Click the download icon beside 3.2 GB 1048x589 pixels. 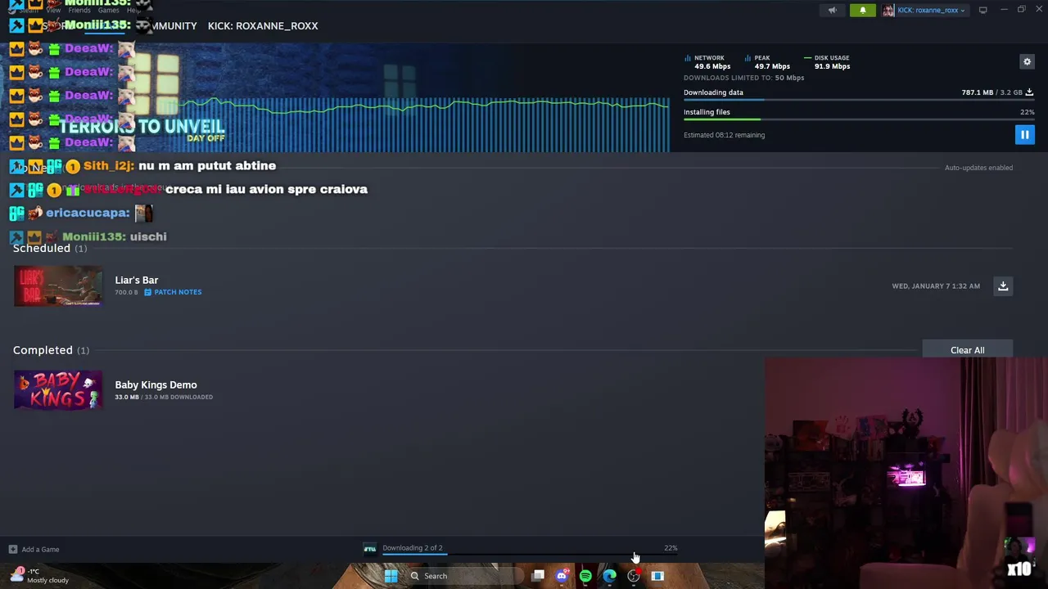pyautogui.click(x=1029, y=92)
